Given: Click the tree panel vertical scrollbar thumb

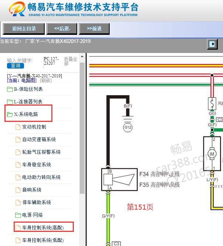Looking at the screenshot, I should 82,128.
